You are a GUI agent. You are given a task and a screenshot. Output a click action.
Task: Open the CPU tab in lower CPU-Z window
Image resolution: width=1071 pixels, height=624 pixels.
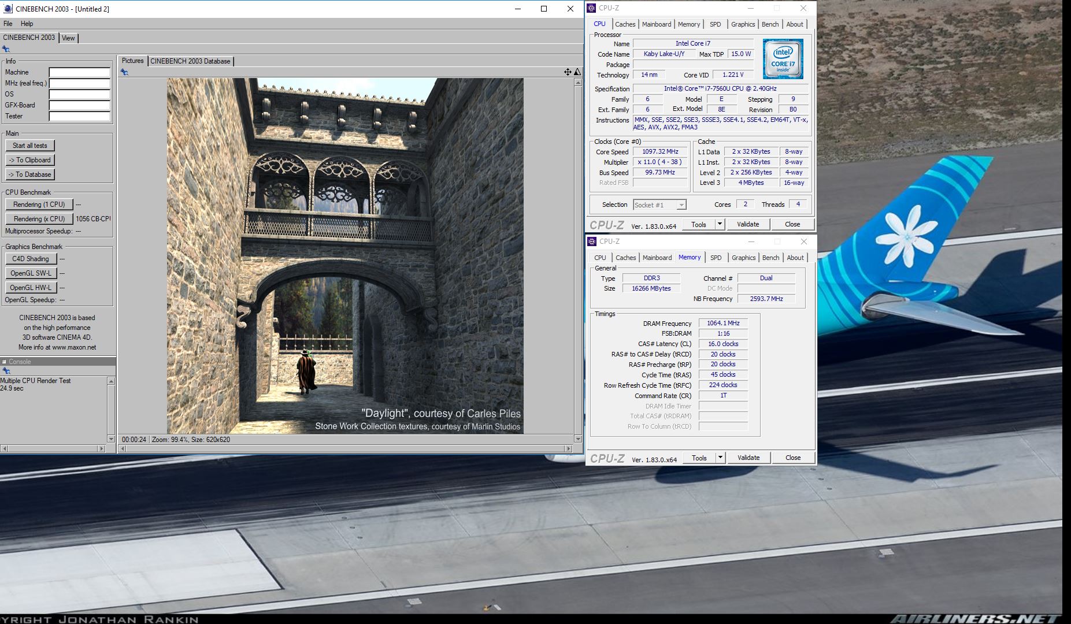click(600, 258)
